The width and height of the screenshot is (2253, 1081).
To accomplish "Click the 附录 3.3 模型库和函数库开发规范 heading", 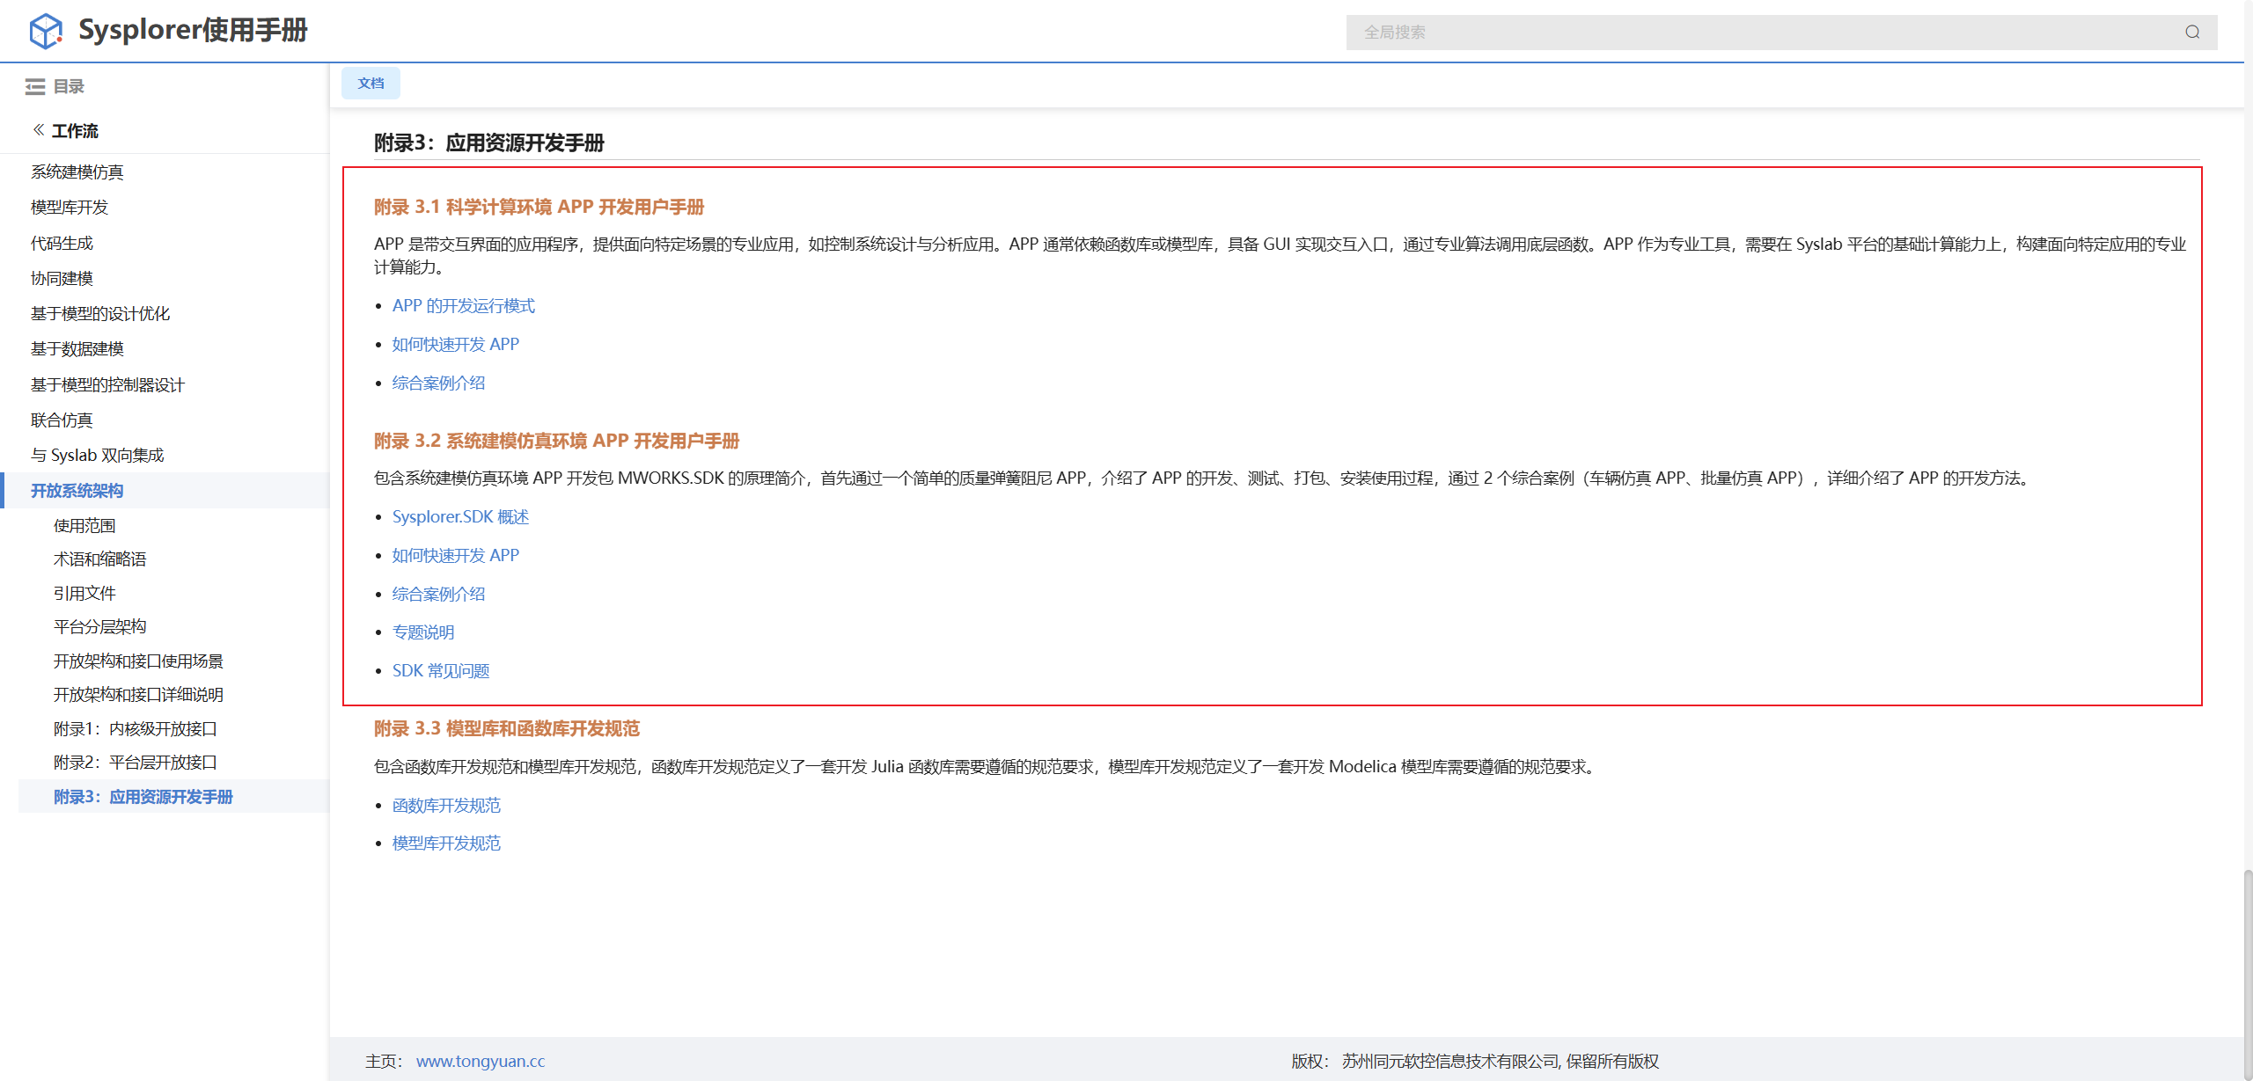I will pos(507,729).
